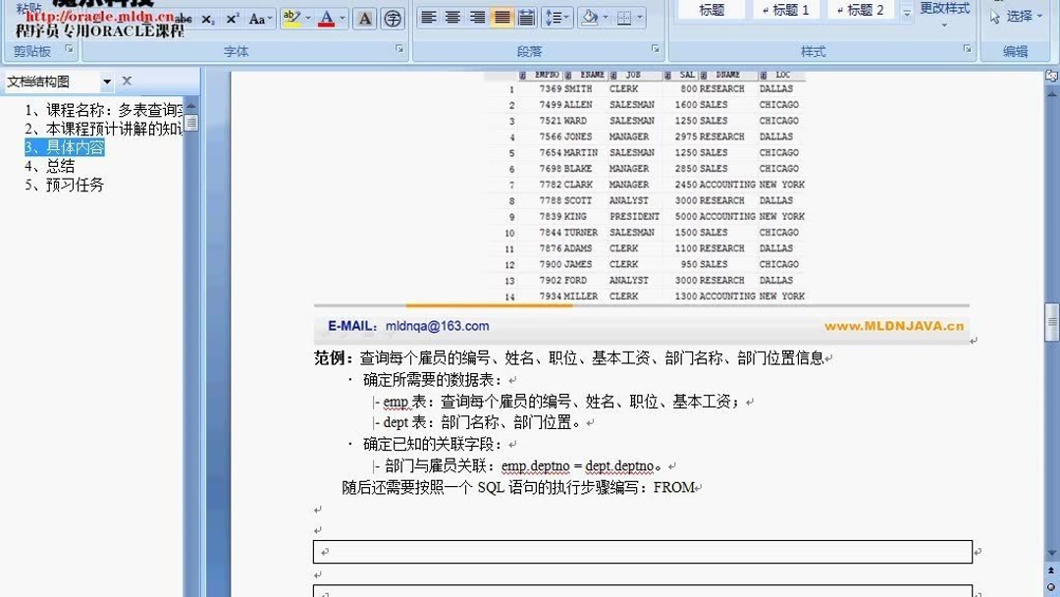Select the subscript icon
Viewport: 1060px width, 597px height.
[x=207, y=18]
